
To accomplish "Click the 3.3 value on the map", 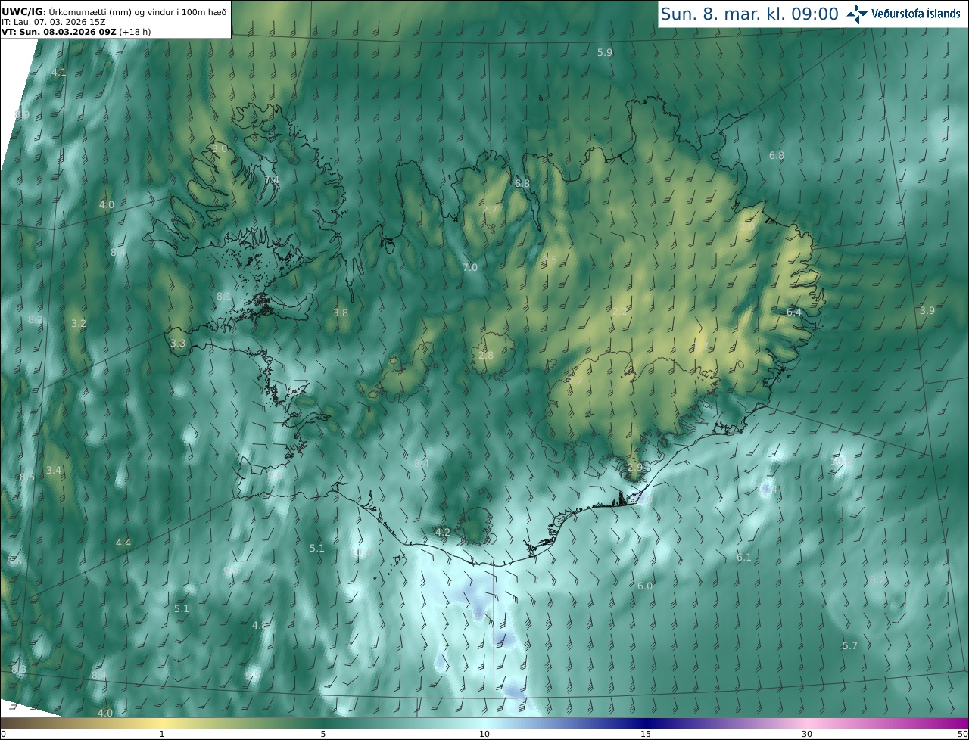I will click(x=178, y=344).
